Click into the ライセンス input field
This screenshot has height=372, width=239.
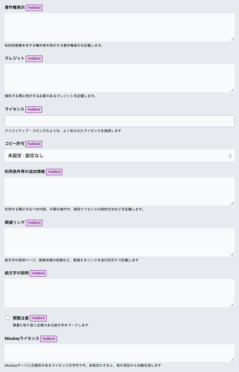pos(120,121)
